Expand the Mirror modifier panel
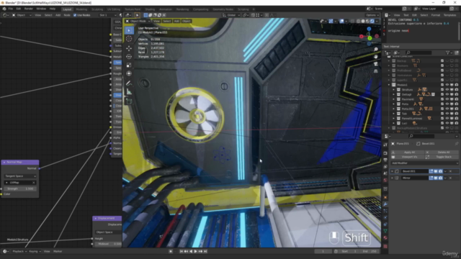Viewport: 461px width, 259px height. click(392, 178)
